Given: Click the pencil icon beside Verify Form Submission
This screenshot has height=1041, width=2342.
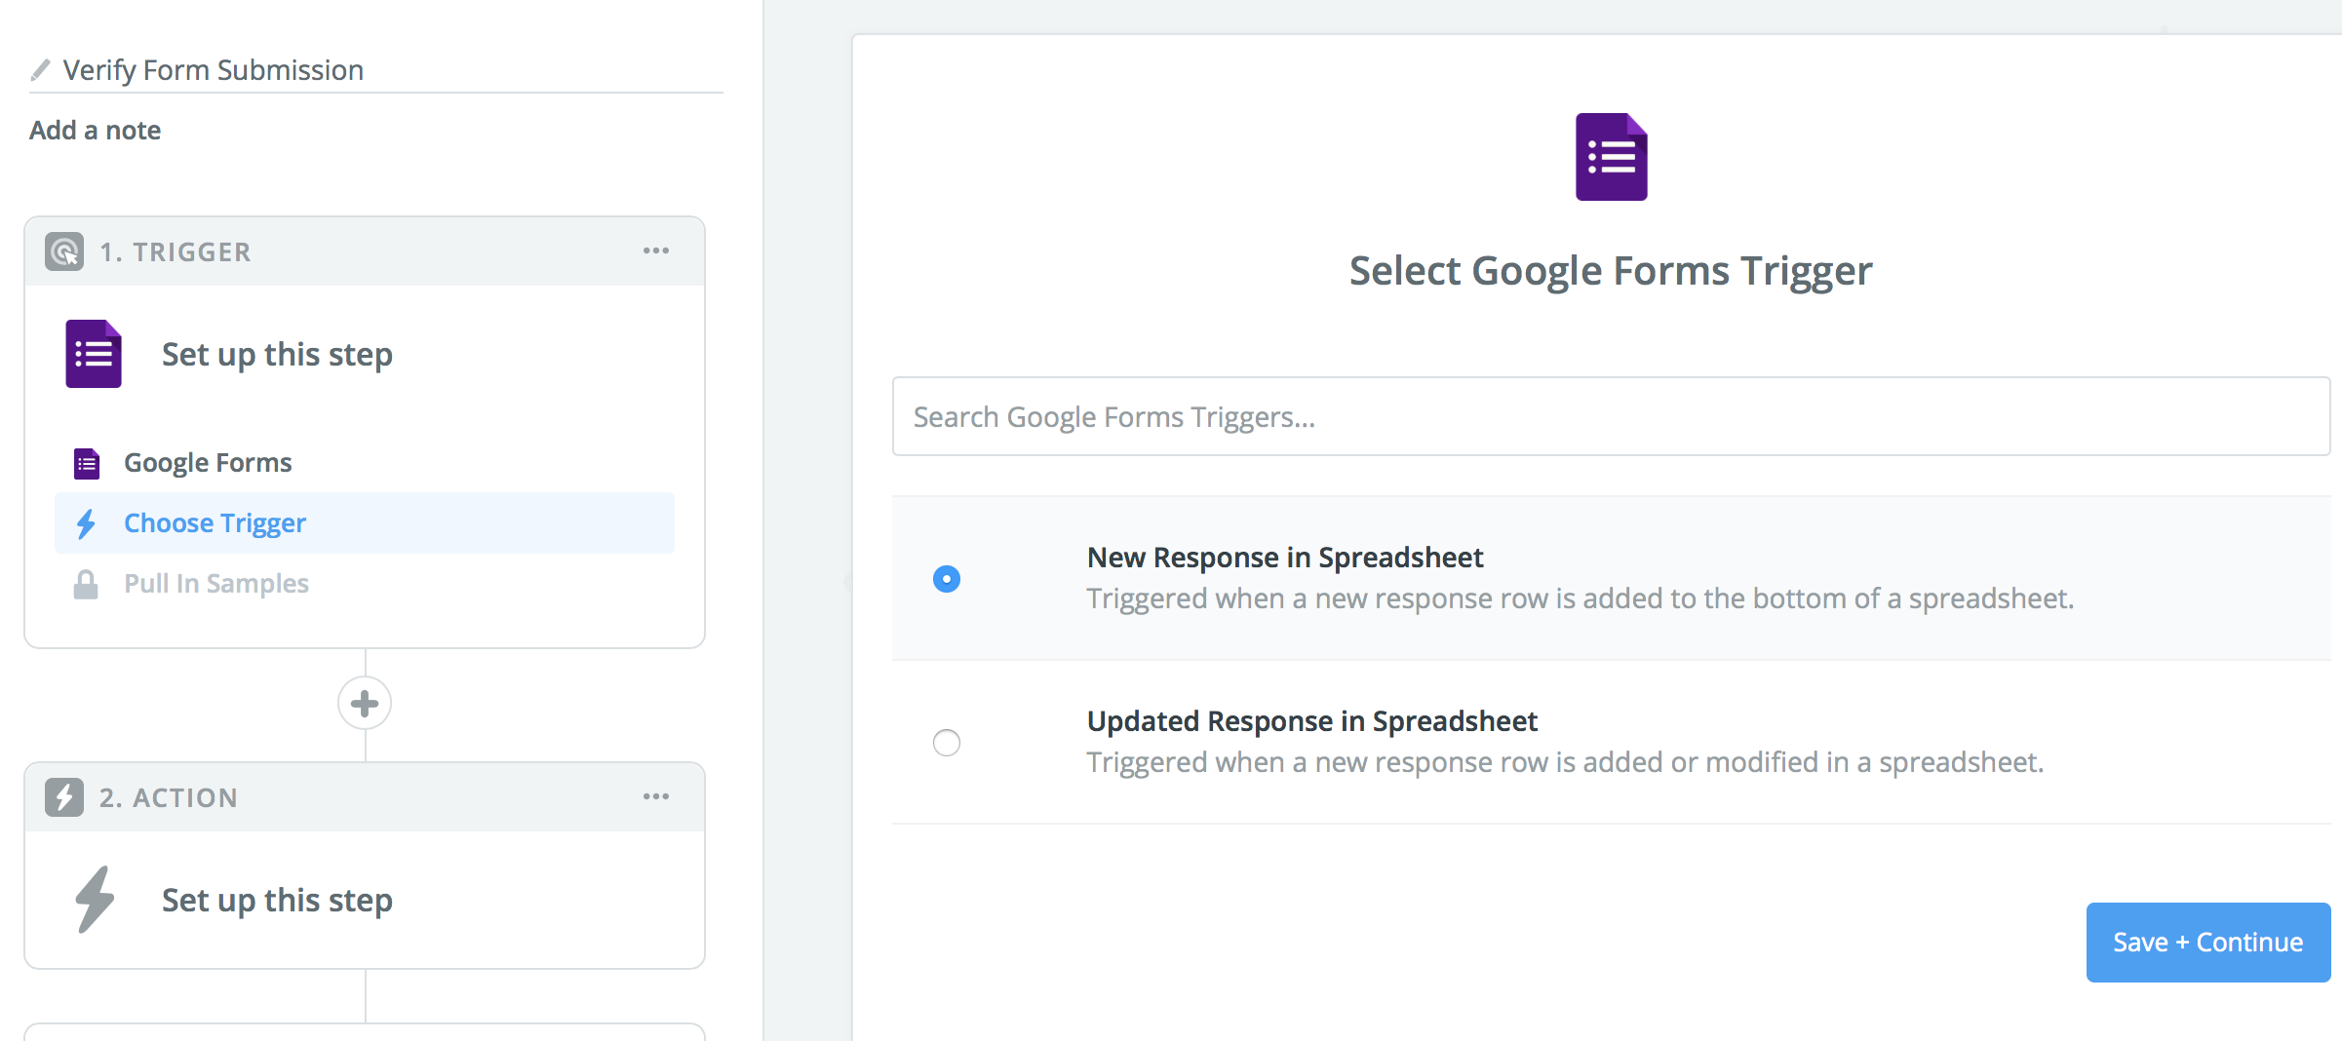Looking at the screenshot, I should (40, 70).
